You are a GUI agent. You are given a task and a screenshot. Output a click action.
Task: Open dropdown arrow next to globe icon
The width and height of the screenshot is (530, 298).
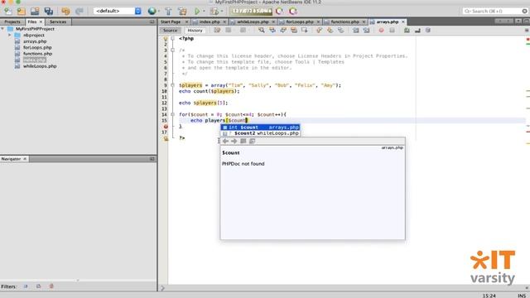pyautogui.click(x=158, y=12)
